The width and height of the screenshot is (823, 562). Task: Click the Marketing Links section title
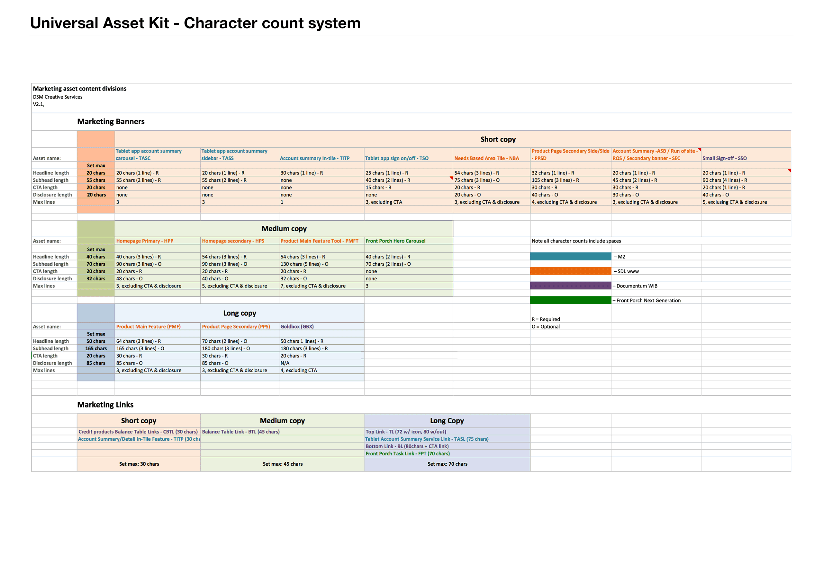tap(105, 405)
